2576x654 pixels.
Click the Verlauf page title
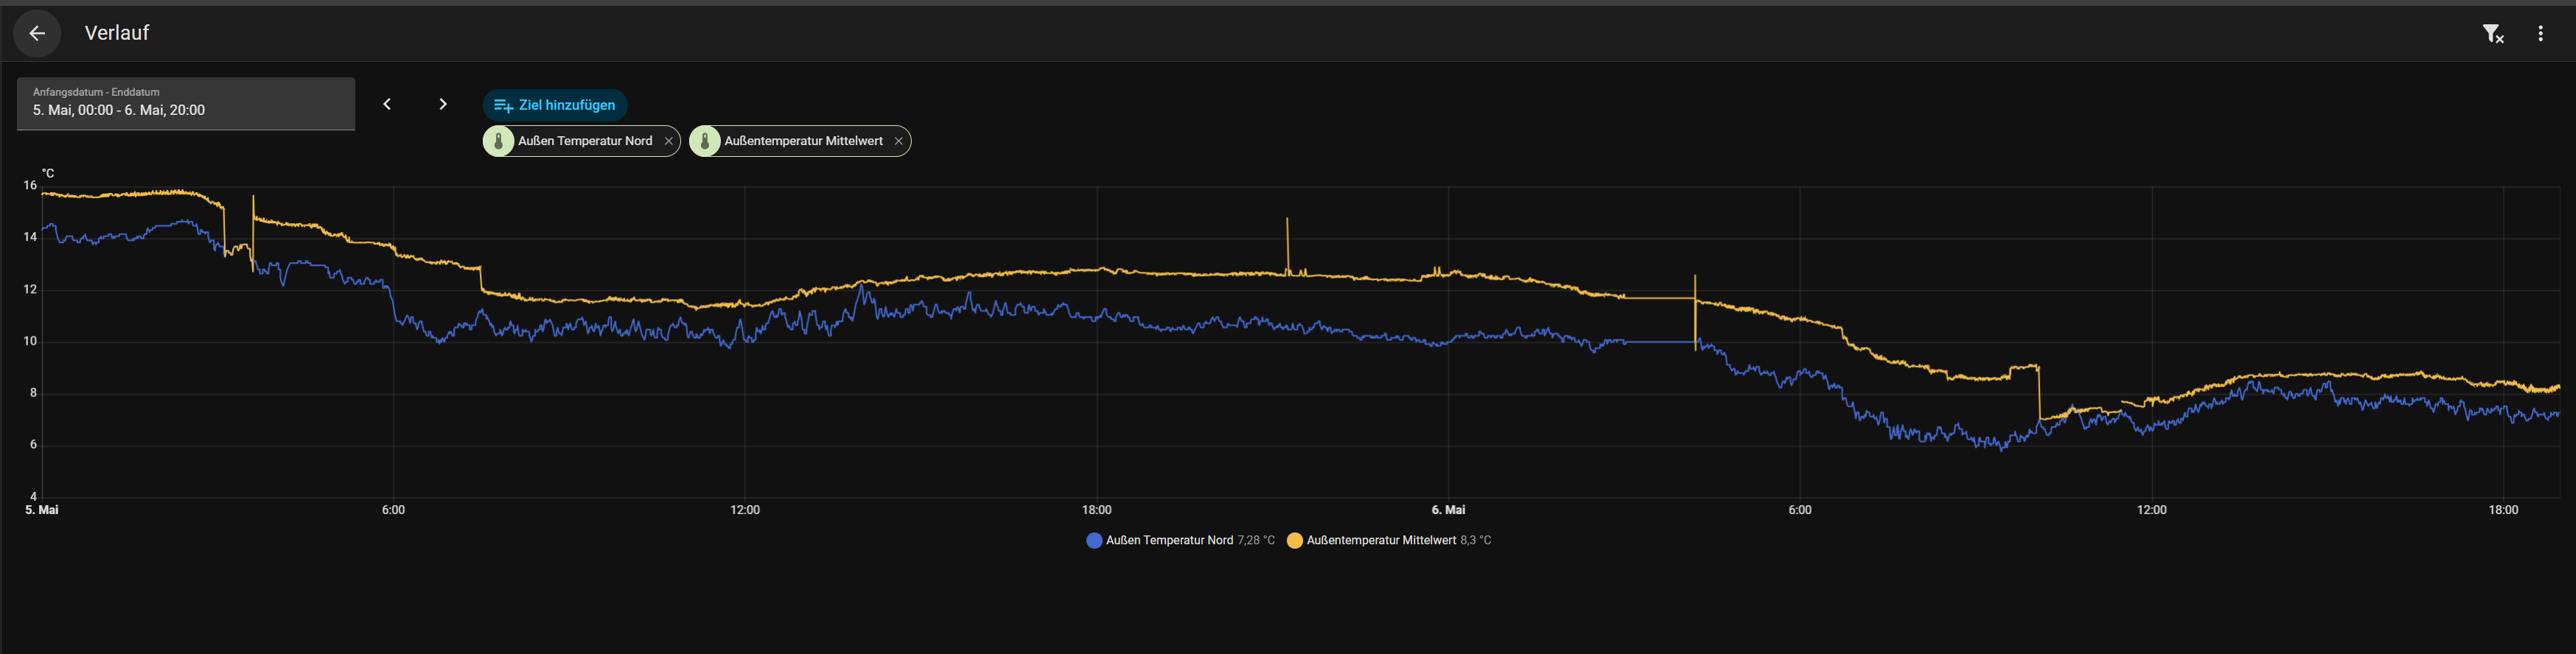pos(117,33)
